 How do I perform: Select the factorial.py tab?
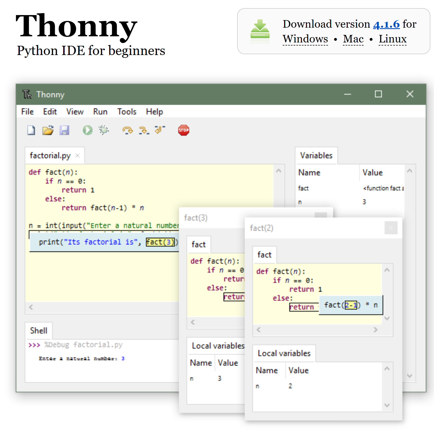[x=50, y=155]
